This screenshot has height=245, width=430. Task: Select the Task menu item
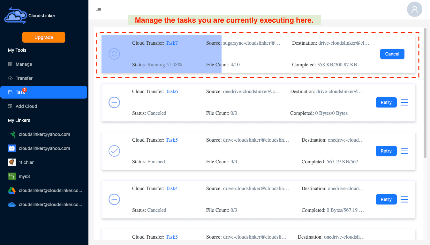click(44, 92)
